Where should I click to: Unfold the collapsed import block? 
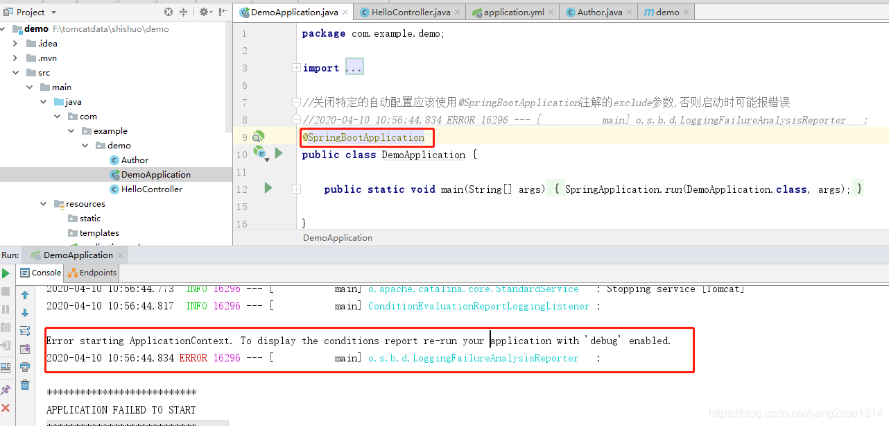(296, 68)
